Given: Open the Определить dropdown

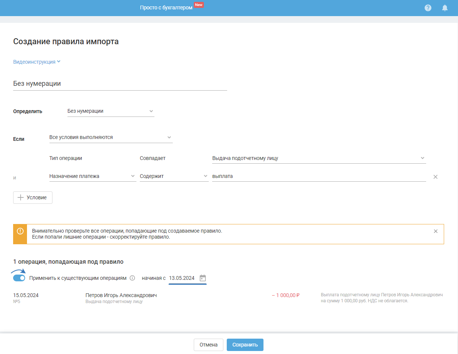Looking at the screenshot, I should pos(111,111).
